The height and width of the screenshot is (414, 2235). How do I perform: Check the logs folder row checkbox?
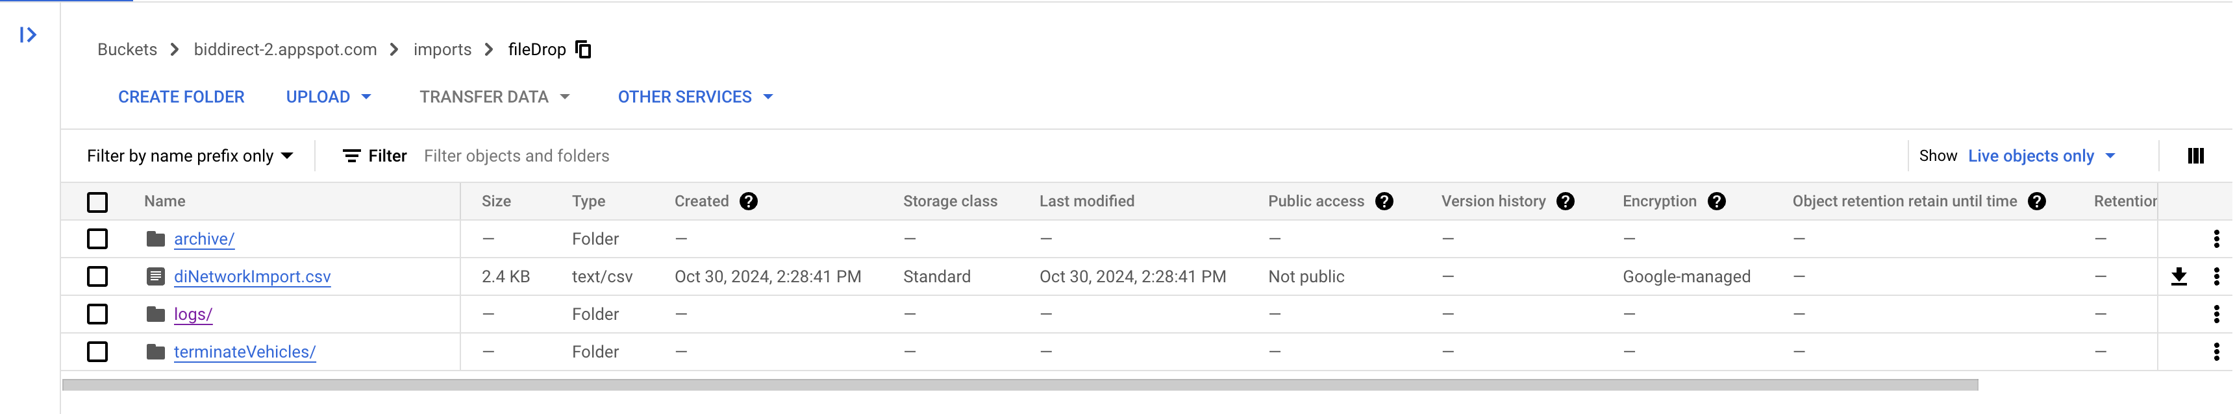pos(97,314)
